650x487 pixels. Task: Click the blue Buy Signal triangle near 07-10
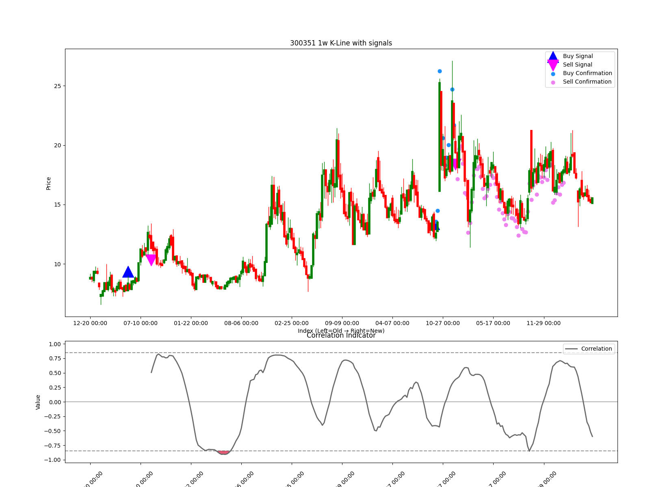[x=128, y=272]
